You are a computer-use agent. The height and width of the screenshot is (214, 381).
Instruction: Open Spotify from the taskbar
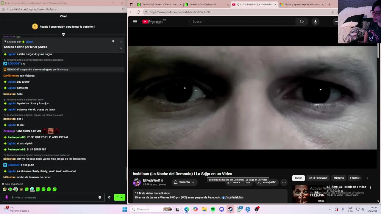tap(213, 209)
